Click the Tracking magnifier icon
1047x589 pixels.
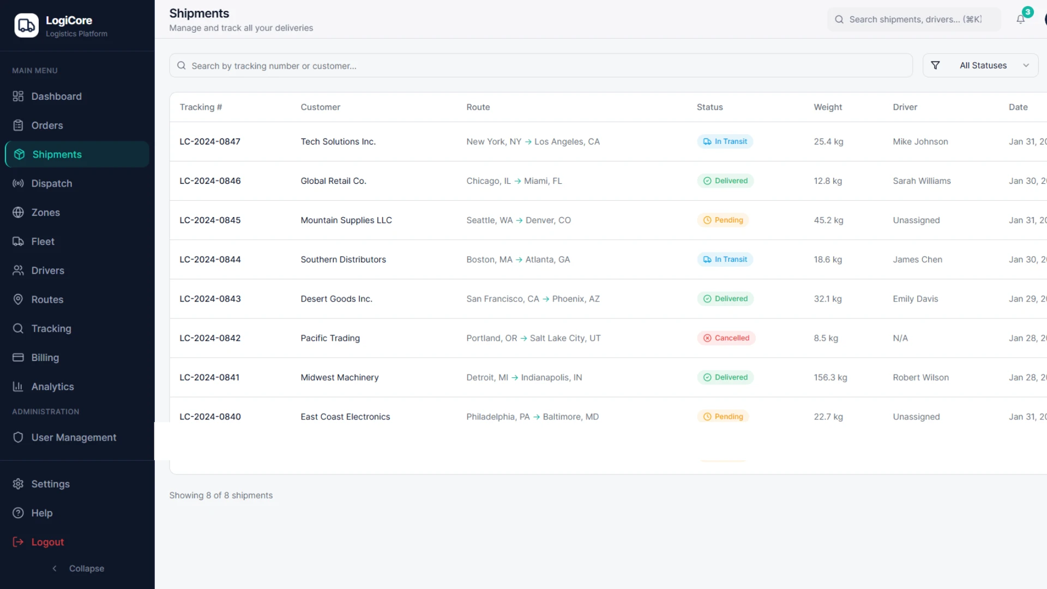(x=18, y=328)
